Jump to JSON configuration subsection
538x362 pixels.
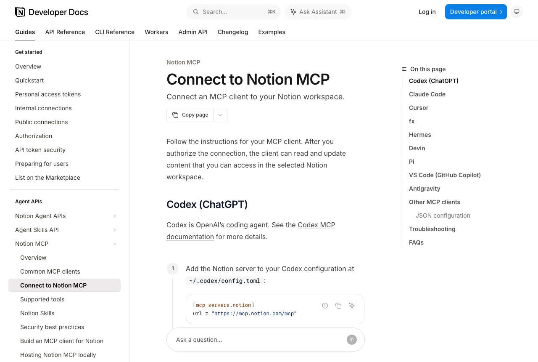coord(443,216)
